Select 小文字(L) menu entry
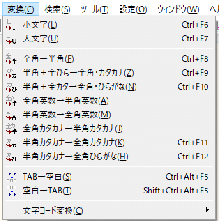This screenshot has height=221, width=219. 109,25
